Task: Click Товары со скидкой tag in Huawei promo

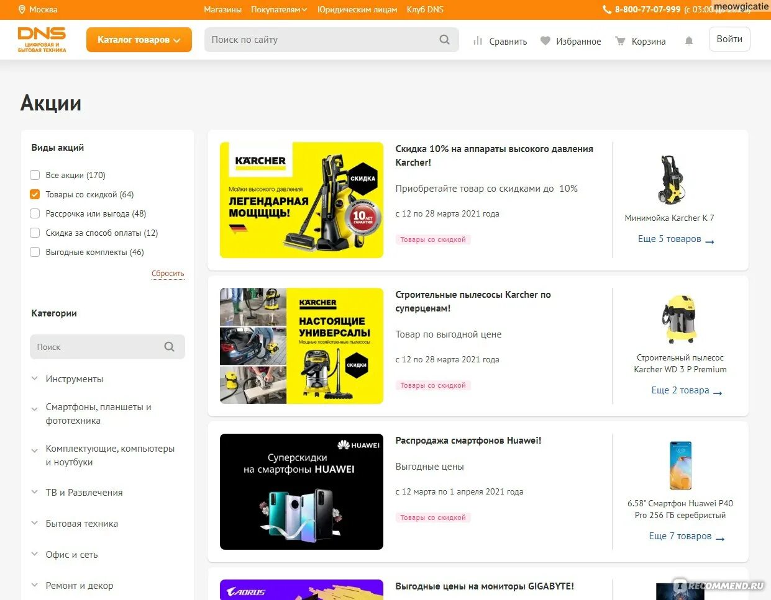Action: [433, 517]
